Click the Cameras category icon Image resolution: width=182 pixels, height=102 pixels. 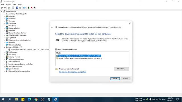click(7, 21)
